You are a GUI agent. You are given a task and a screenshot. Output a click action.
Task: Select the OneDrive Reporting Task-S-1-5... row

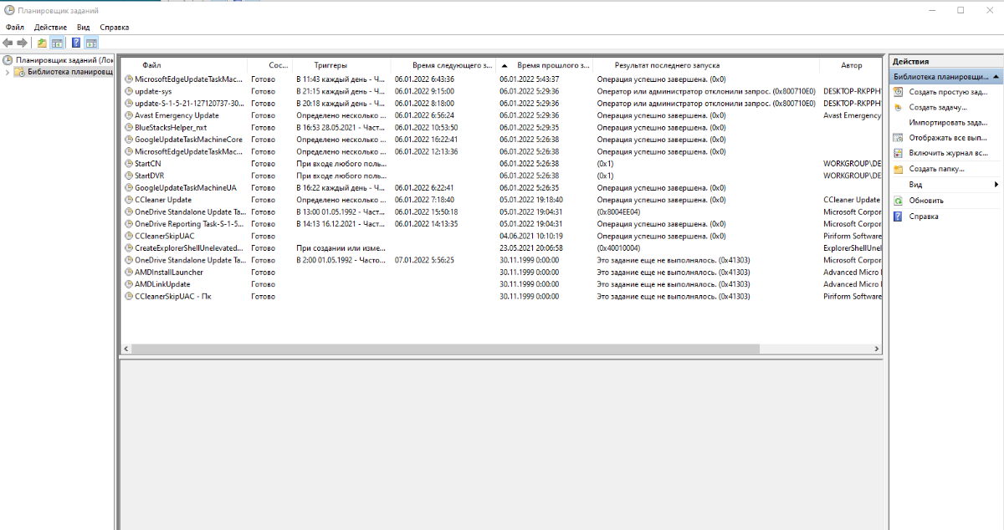pyautogui.click(x=501, y=224)
